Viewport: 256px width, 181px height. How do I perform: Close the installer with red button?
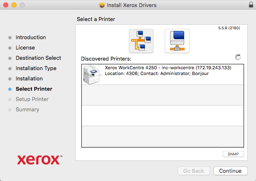[6, 5]
